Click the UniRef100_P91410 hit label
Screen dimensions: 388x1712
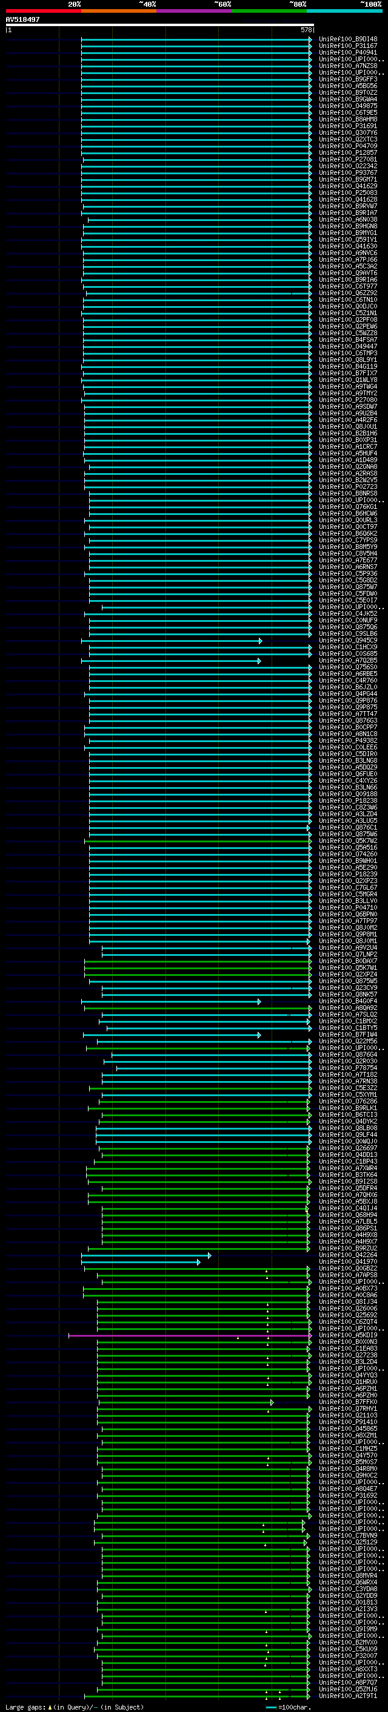[347, 1422]
